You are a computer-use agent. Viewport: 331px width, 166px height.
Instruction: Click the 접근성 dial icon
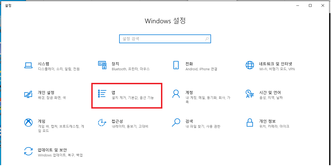click(x=102, y=123)
